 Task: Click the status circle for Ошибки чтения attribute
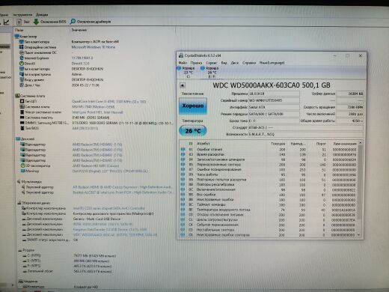tap(183, 149)
